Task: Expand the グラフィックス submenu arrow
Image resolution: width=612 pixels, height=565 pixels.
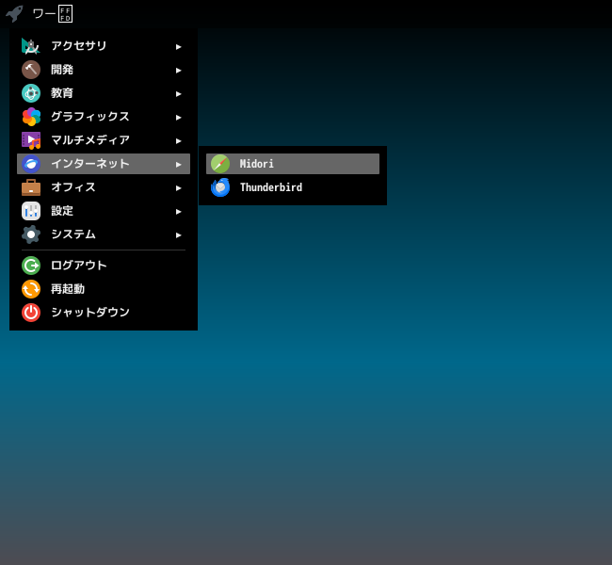Action: coord(178,117)
